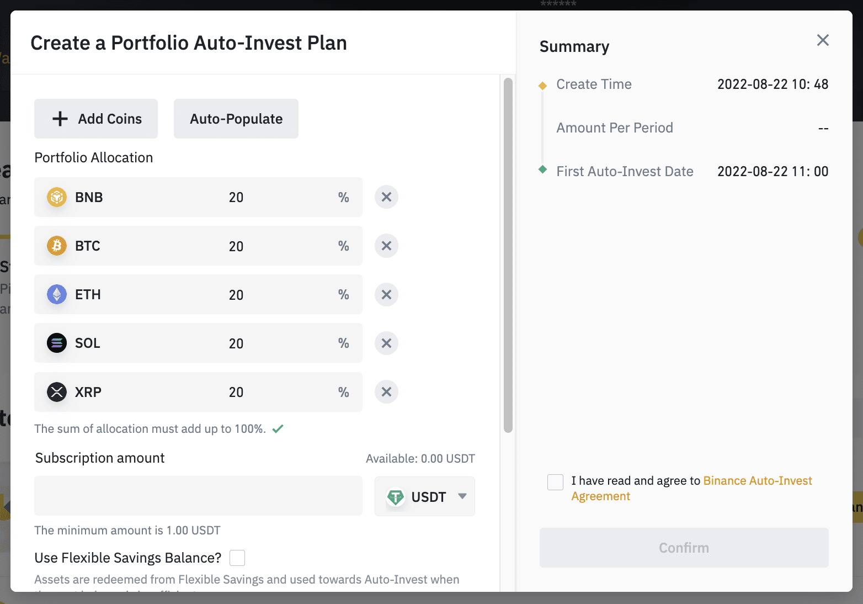Enable Use Flexible Savings Balance checkbox
The image size is (863, 604).
237,558
